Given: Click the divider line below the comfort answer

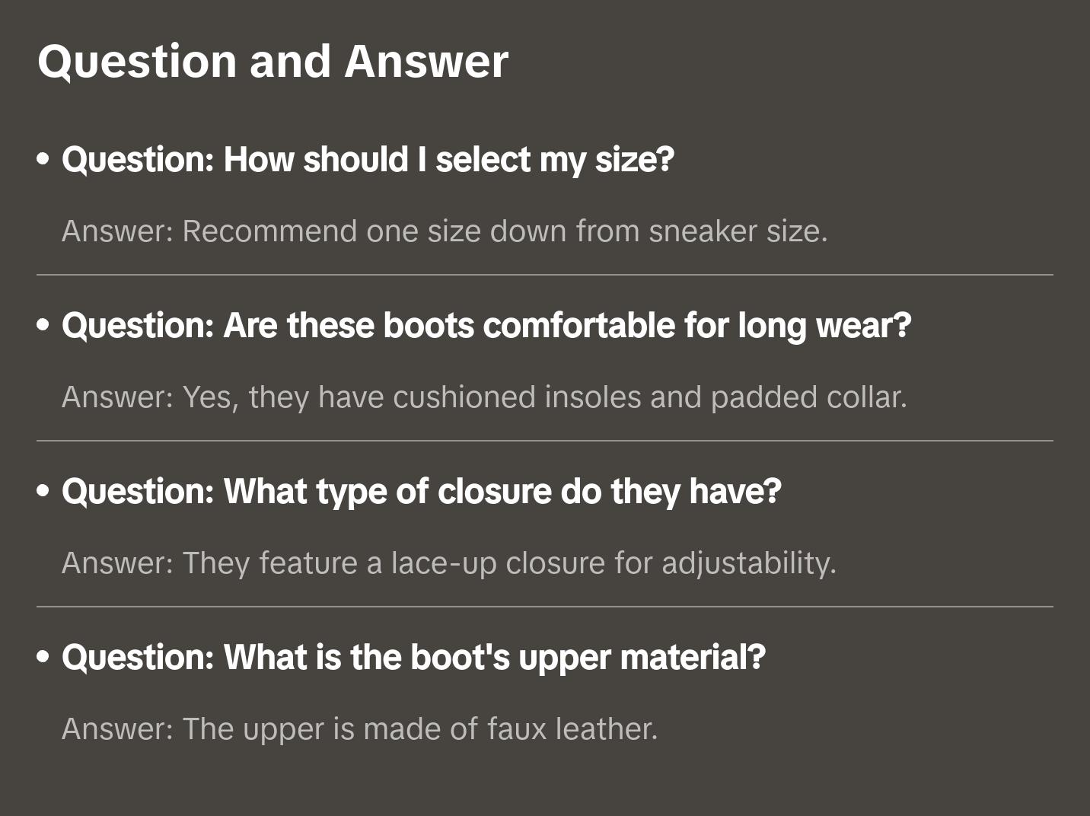Looking at the screenshot, I should (545, 441).
